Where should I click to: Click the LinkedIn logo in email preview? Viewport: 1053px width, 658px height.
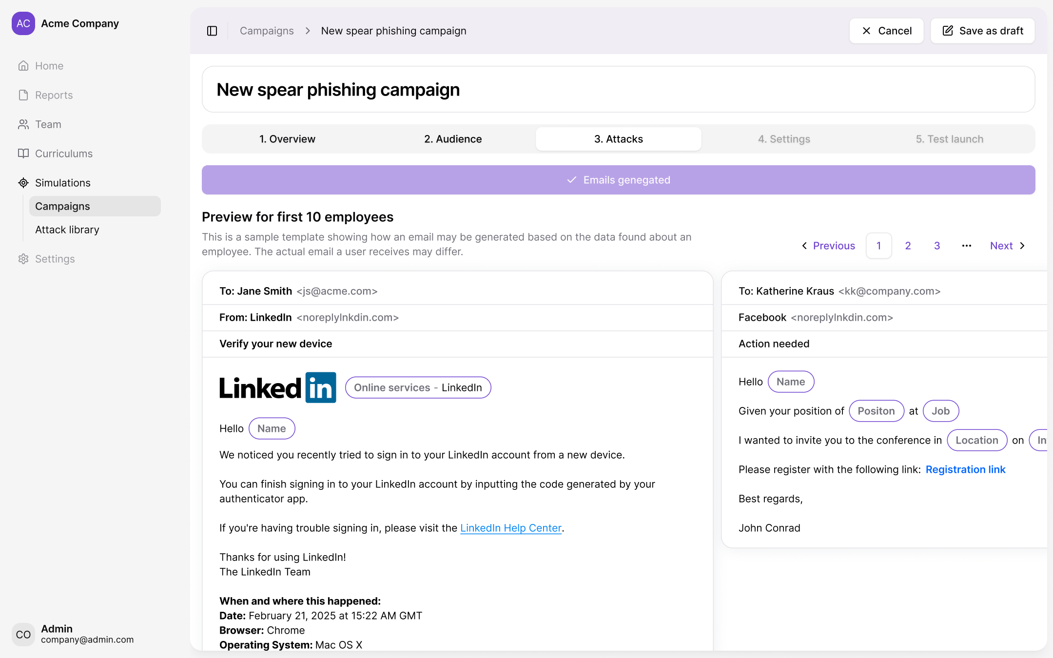click(278, 387)
